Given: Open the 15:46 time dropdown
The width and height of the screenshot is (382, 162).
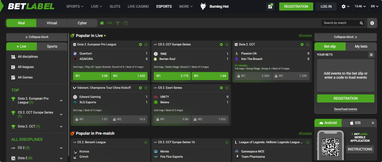Looking at the screenshot, I should pos(360,6).
